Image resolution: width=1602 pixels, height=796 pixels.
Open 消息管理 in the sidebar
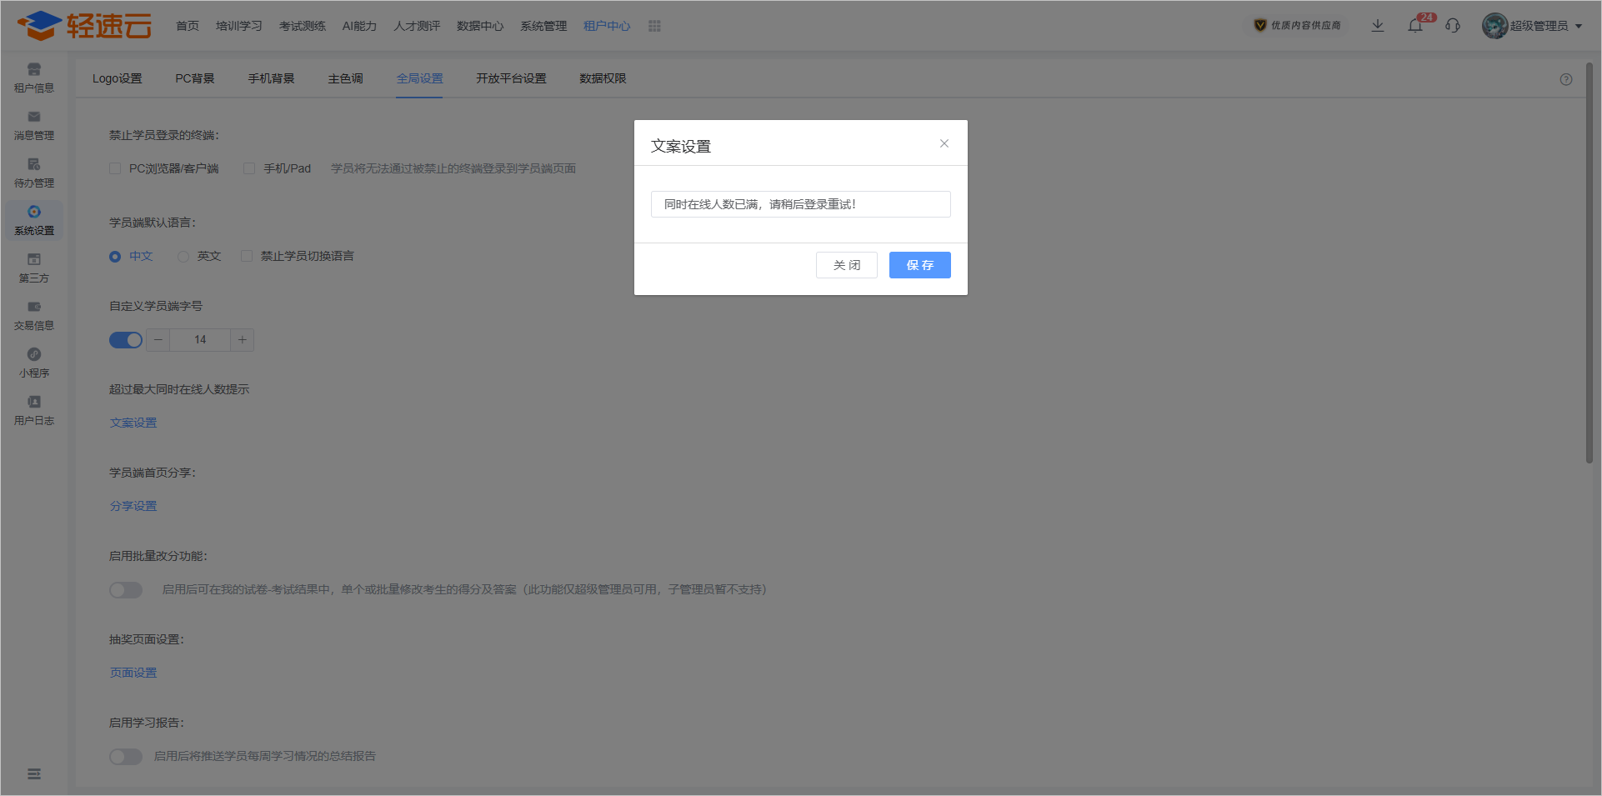click(34, 125)
